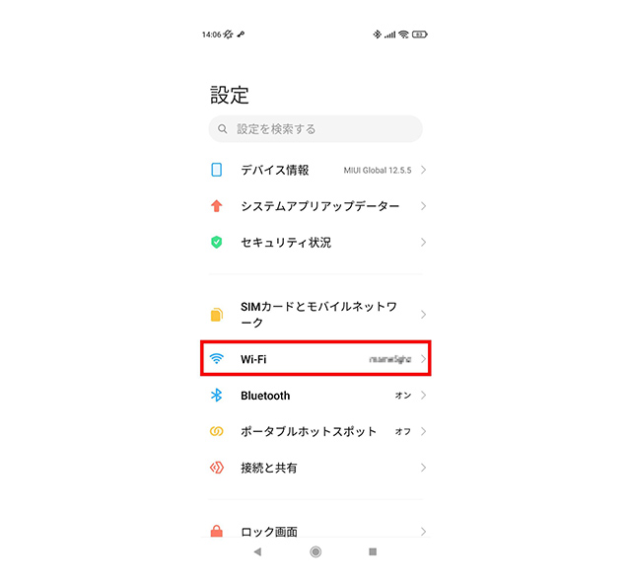Tap the portable hotspot link icon
Viewport: 631px width, 586px height.
pyautogui.click(x=217, y=431)
